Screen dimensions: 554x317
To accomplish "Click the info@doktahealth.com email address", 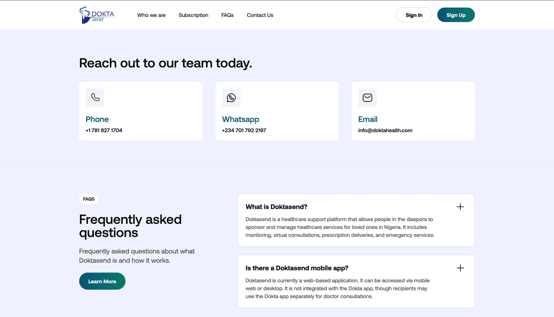I will point(385,131).
